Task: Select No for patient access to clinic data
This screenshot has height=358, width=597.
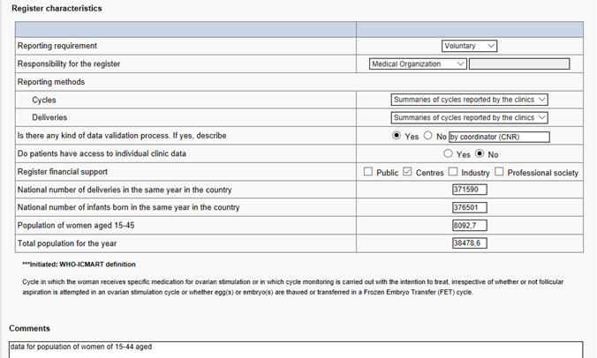Action: pos(480,153)
